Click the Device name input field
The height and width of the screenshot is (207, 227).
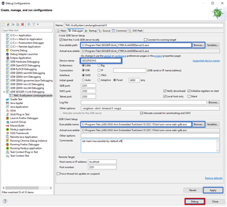pos(101,61)
